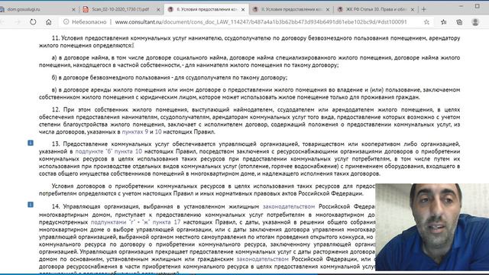
Task: Click the 'Небезопасно' security label
Action: 89,22
